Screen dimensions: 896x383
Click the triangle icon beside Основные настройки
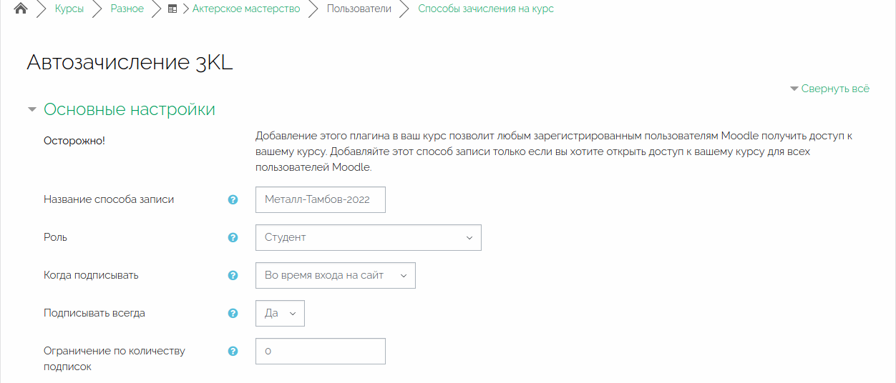pyautogui.click(x=31, y=110)
